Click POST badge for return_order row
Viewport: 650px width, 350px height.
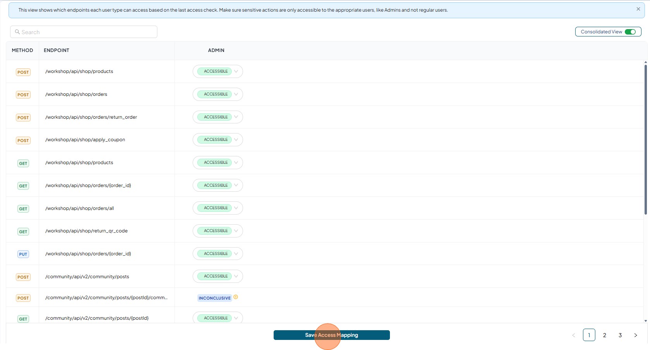23,118
